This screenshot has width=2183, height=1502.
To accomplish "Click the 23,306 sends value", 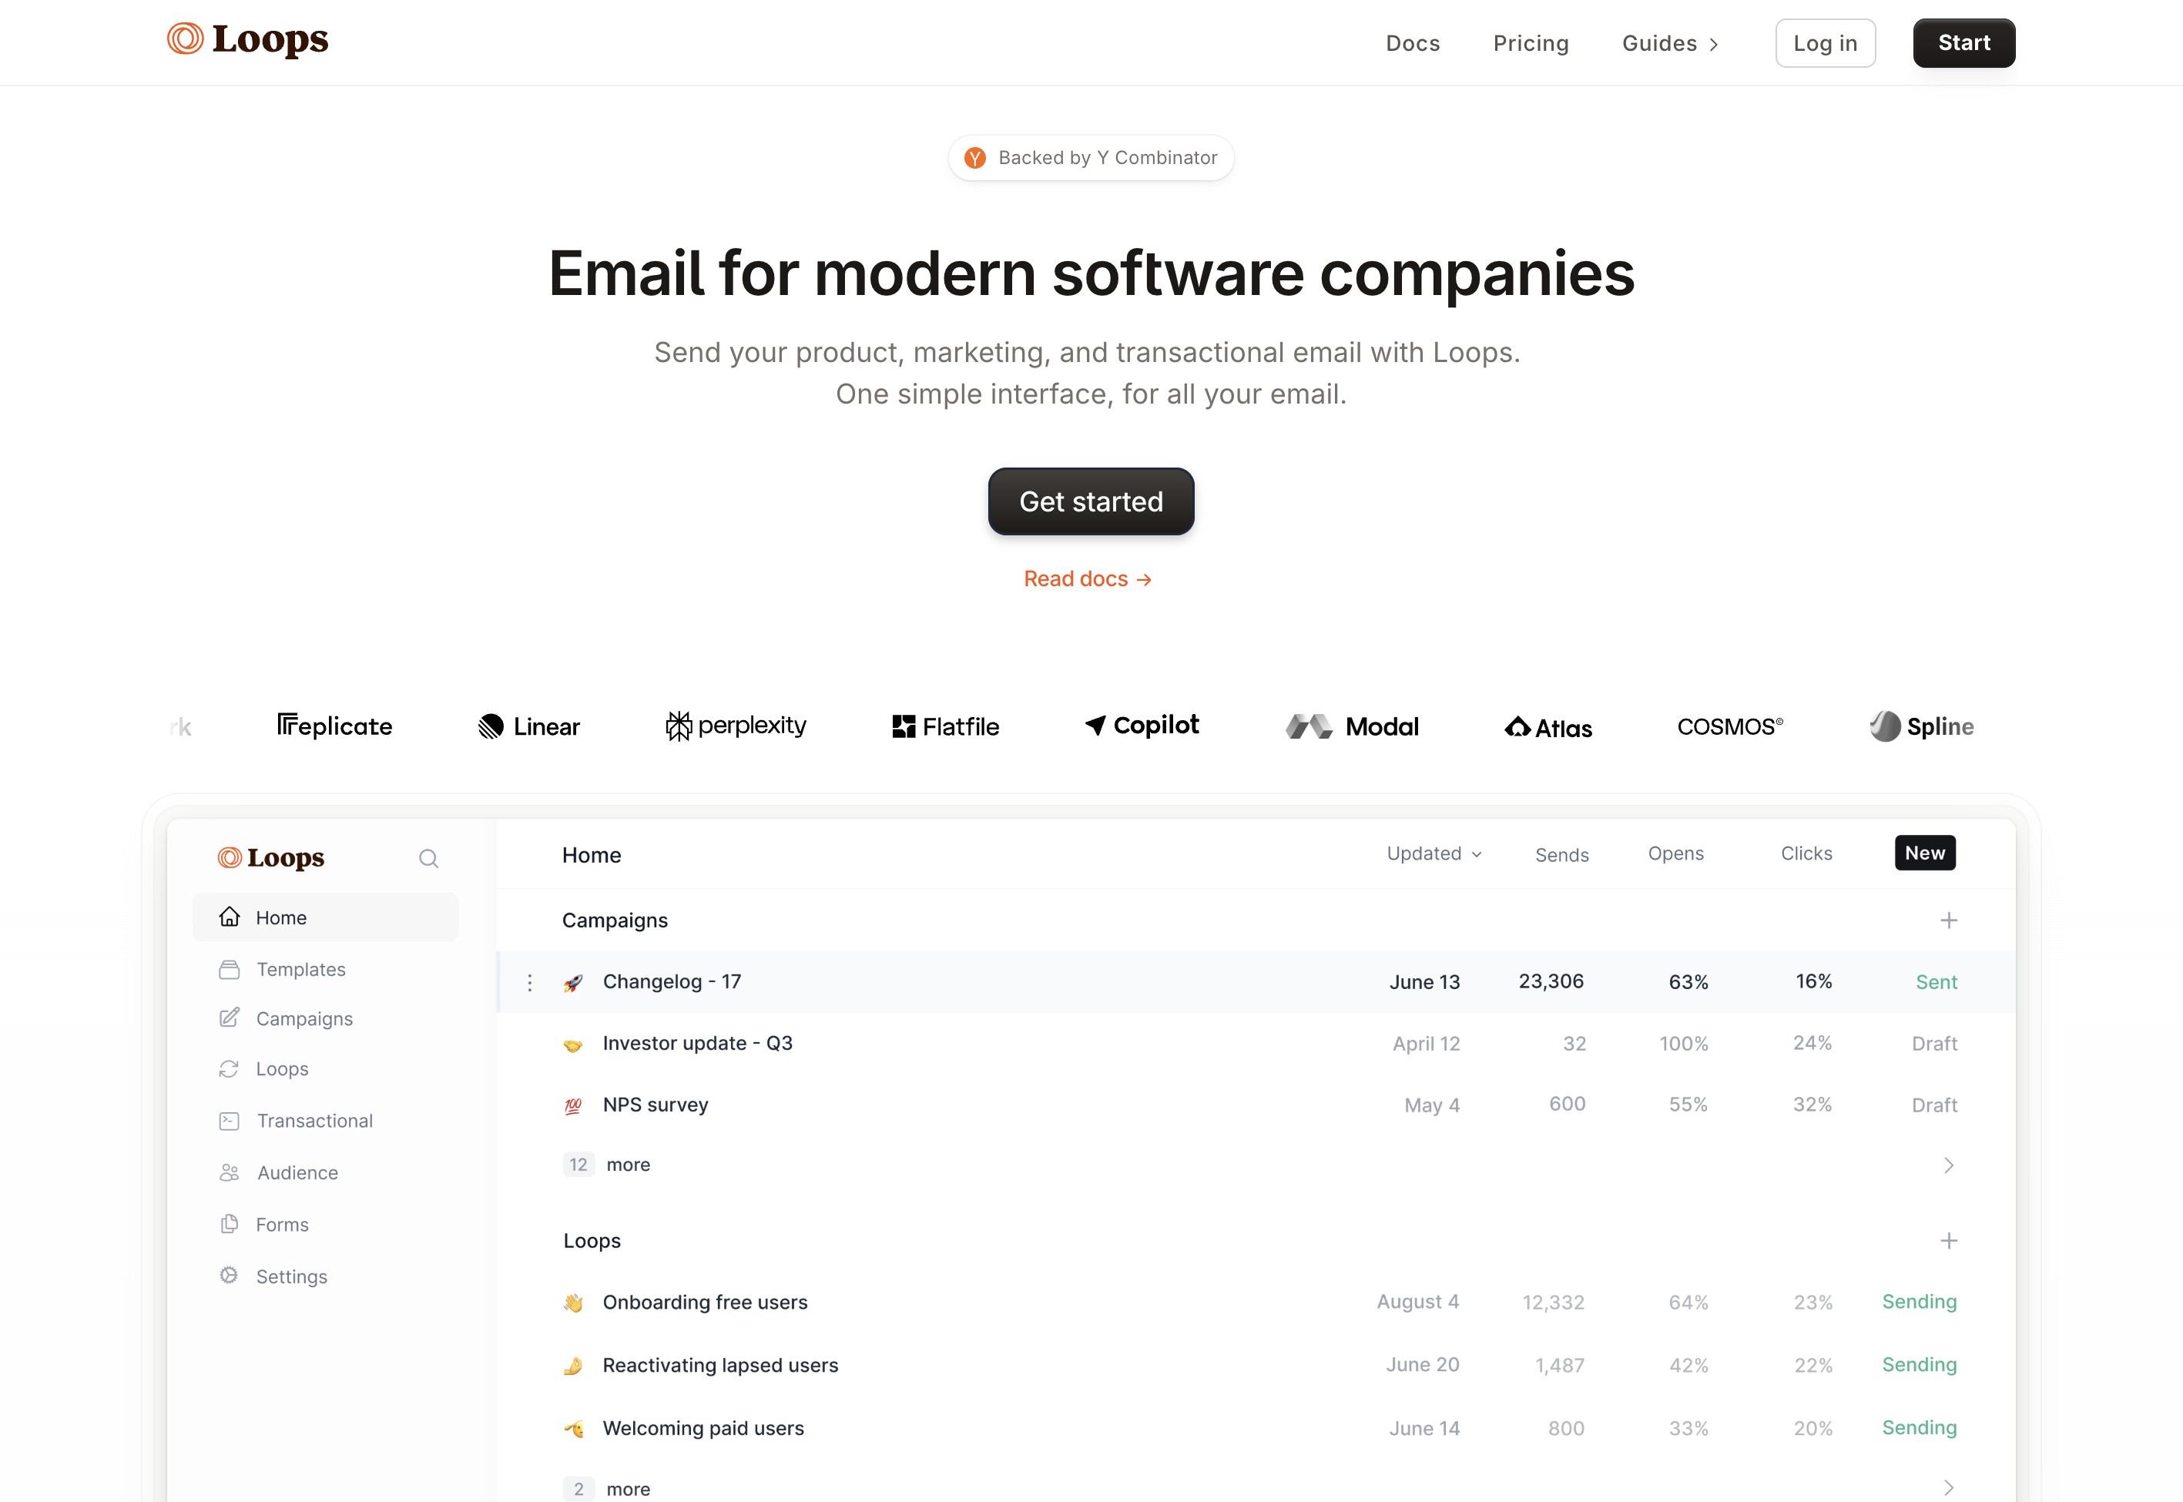I will click(1551, 981).
